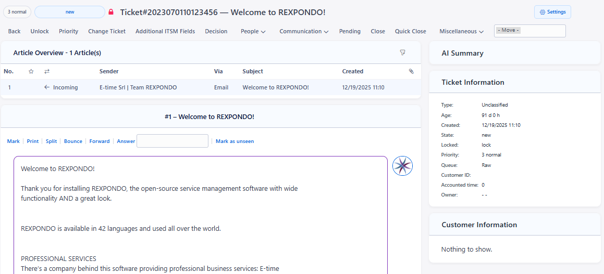Click the Ticket Information panel header
Screen dimensions: 604x274
515,82
